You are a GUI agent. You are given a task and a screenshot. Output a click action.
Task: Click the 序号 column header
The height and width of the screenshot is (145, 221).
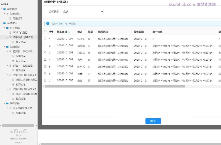[51, 32]
